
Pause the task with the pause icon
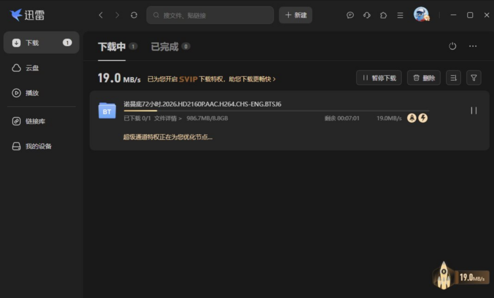[x=474, y=111]
